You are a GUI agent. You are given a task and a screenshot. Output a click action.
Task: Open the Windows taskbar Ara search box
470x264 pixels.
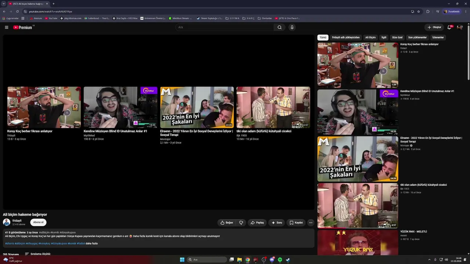coord(207,260)
